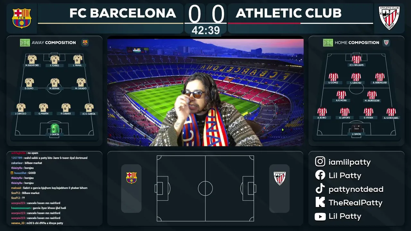Select L. Yamal's shirt in away lineup
The height and width of the screenshot is (231, 411).
pyautogui.click(x=78, y=59)
